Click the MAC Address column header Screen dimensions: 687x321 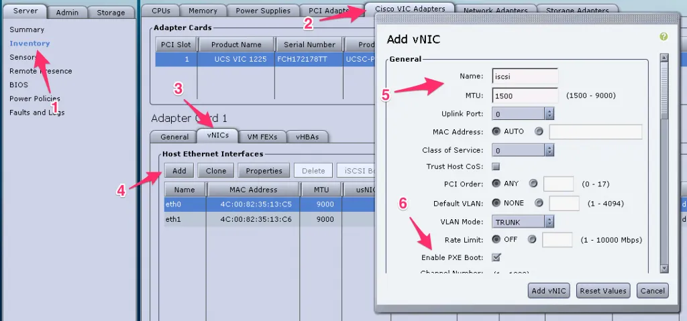253,190
